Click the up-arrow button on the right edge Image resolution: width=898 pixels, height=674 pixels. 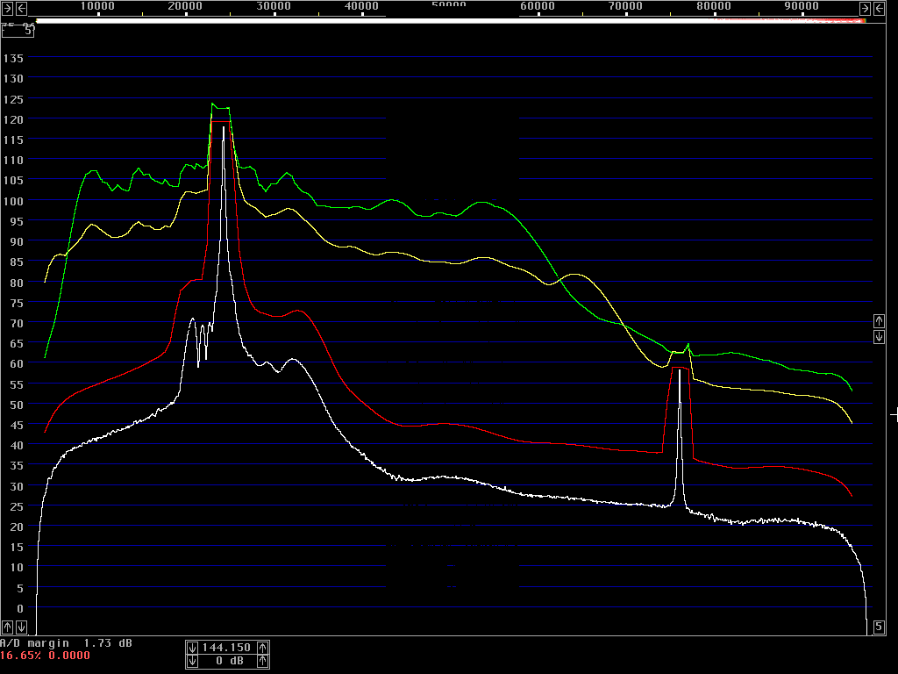(879, 321)
